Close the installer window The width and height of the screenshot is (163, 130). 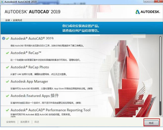tap(159, 1)
